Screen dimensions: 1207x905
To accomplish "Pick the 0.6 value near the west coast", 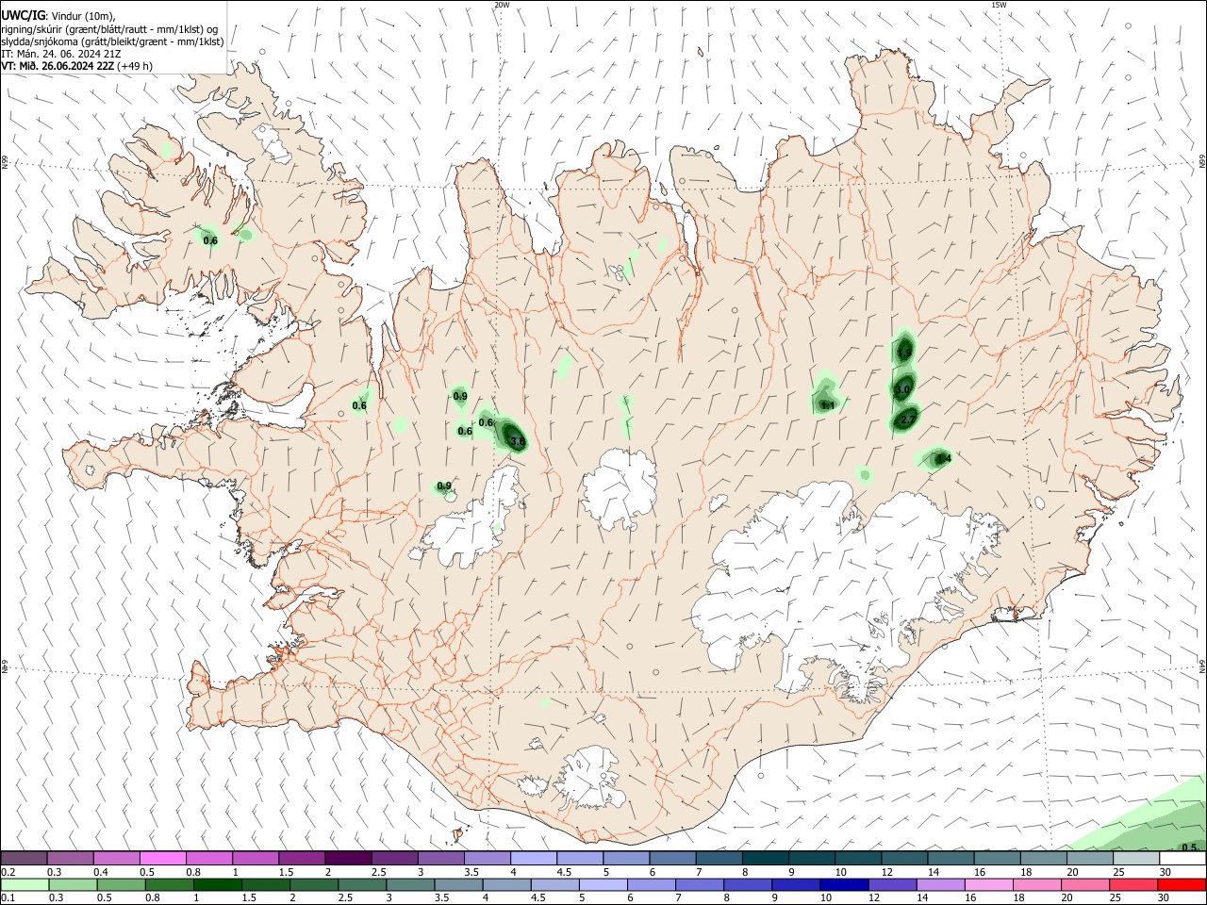I will coord(359,405).
